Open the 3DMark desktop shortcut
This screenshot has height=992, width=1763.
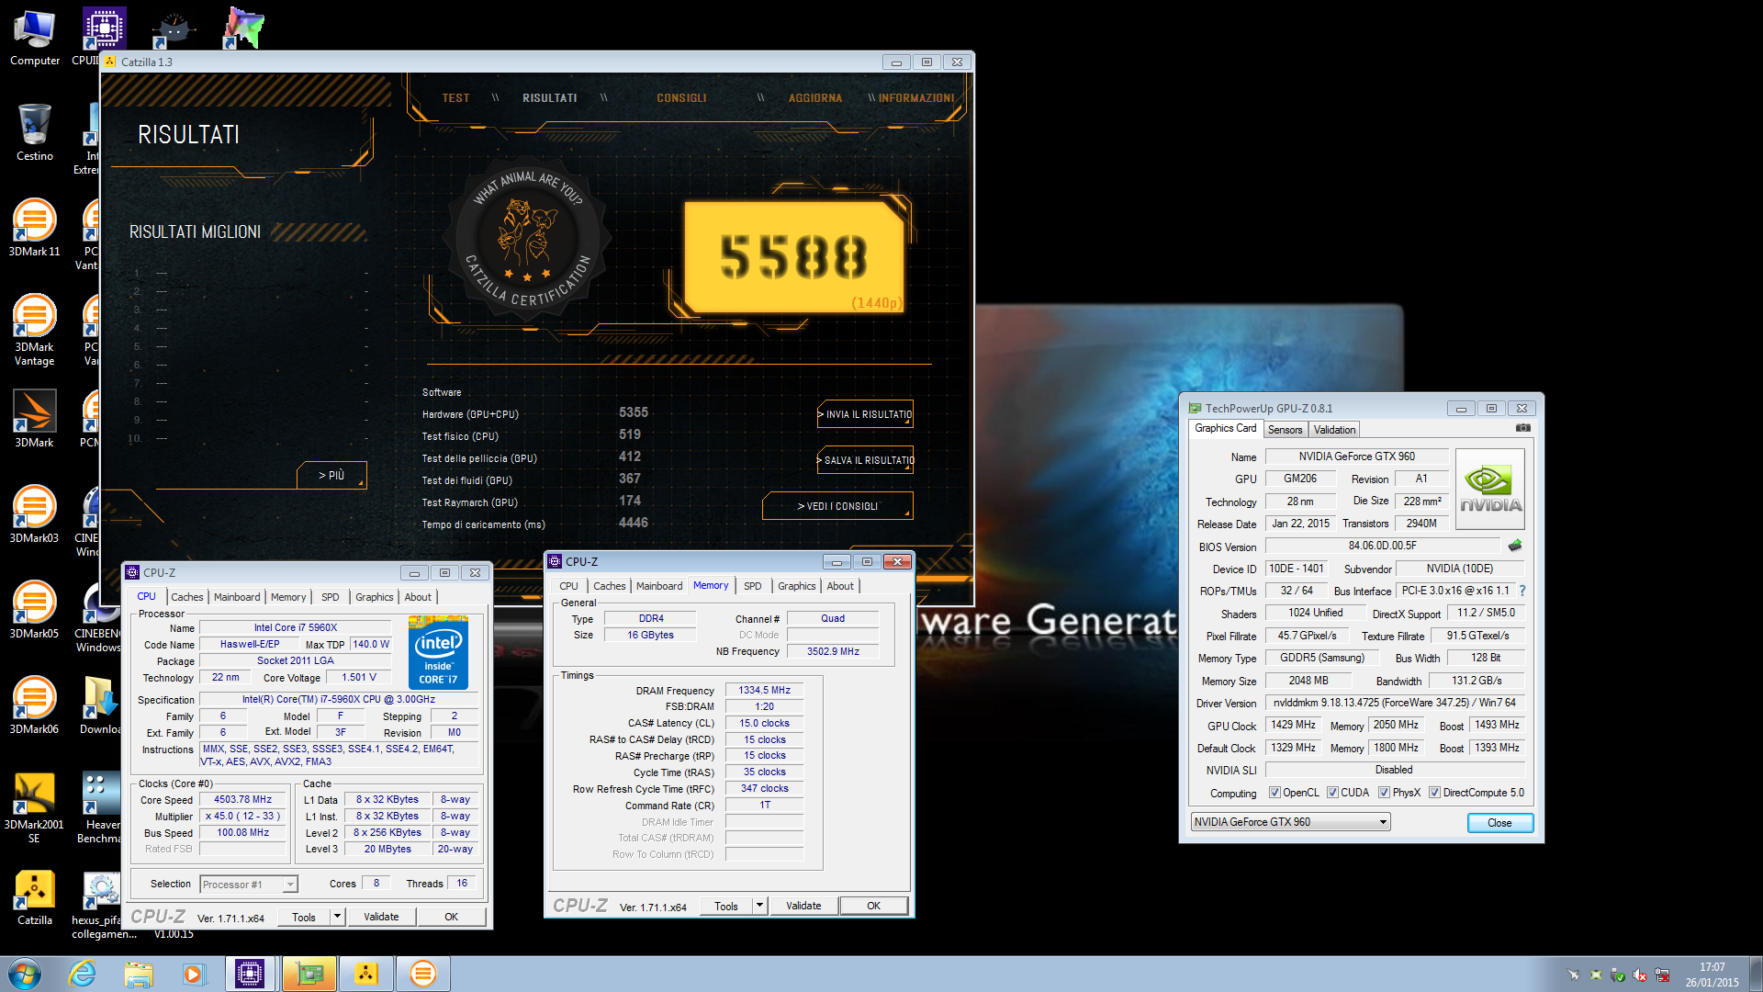(34, 420)
